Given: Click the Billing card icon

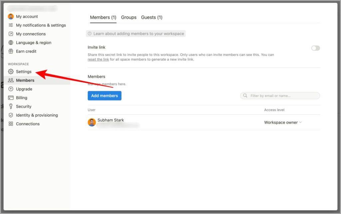Looking at the screenshot, I should pyautogui.click(x=11, y=98).
